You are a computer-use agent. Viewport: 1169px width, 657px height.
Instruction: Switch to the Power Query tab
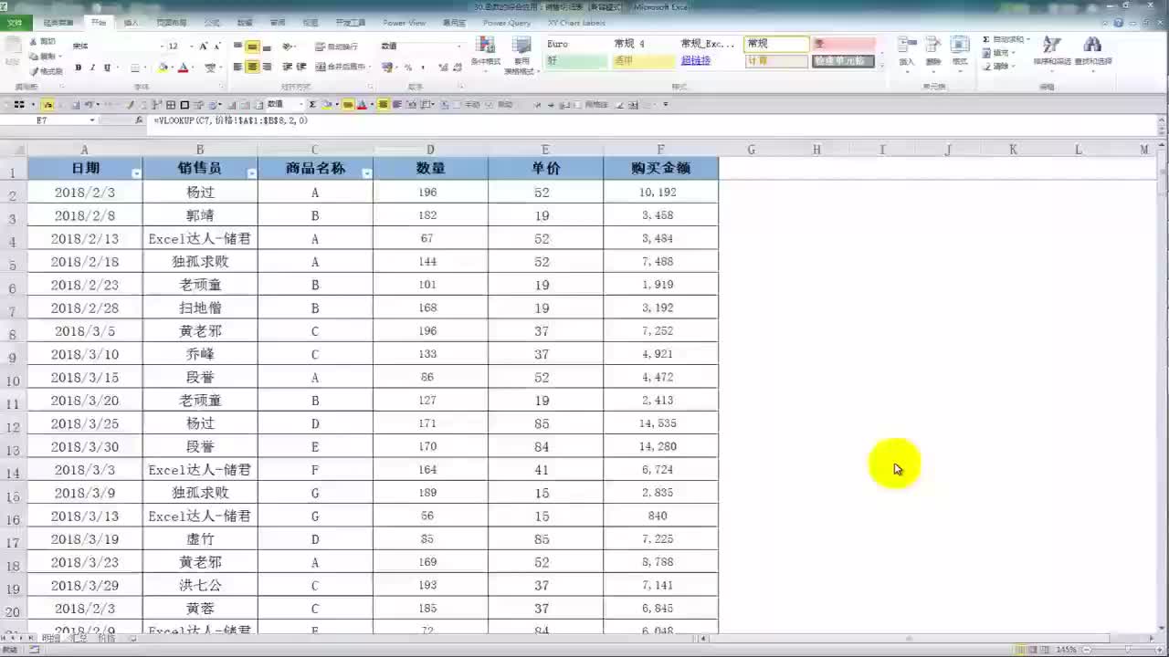pos(507,22)
